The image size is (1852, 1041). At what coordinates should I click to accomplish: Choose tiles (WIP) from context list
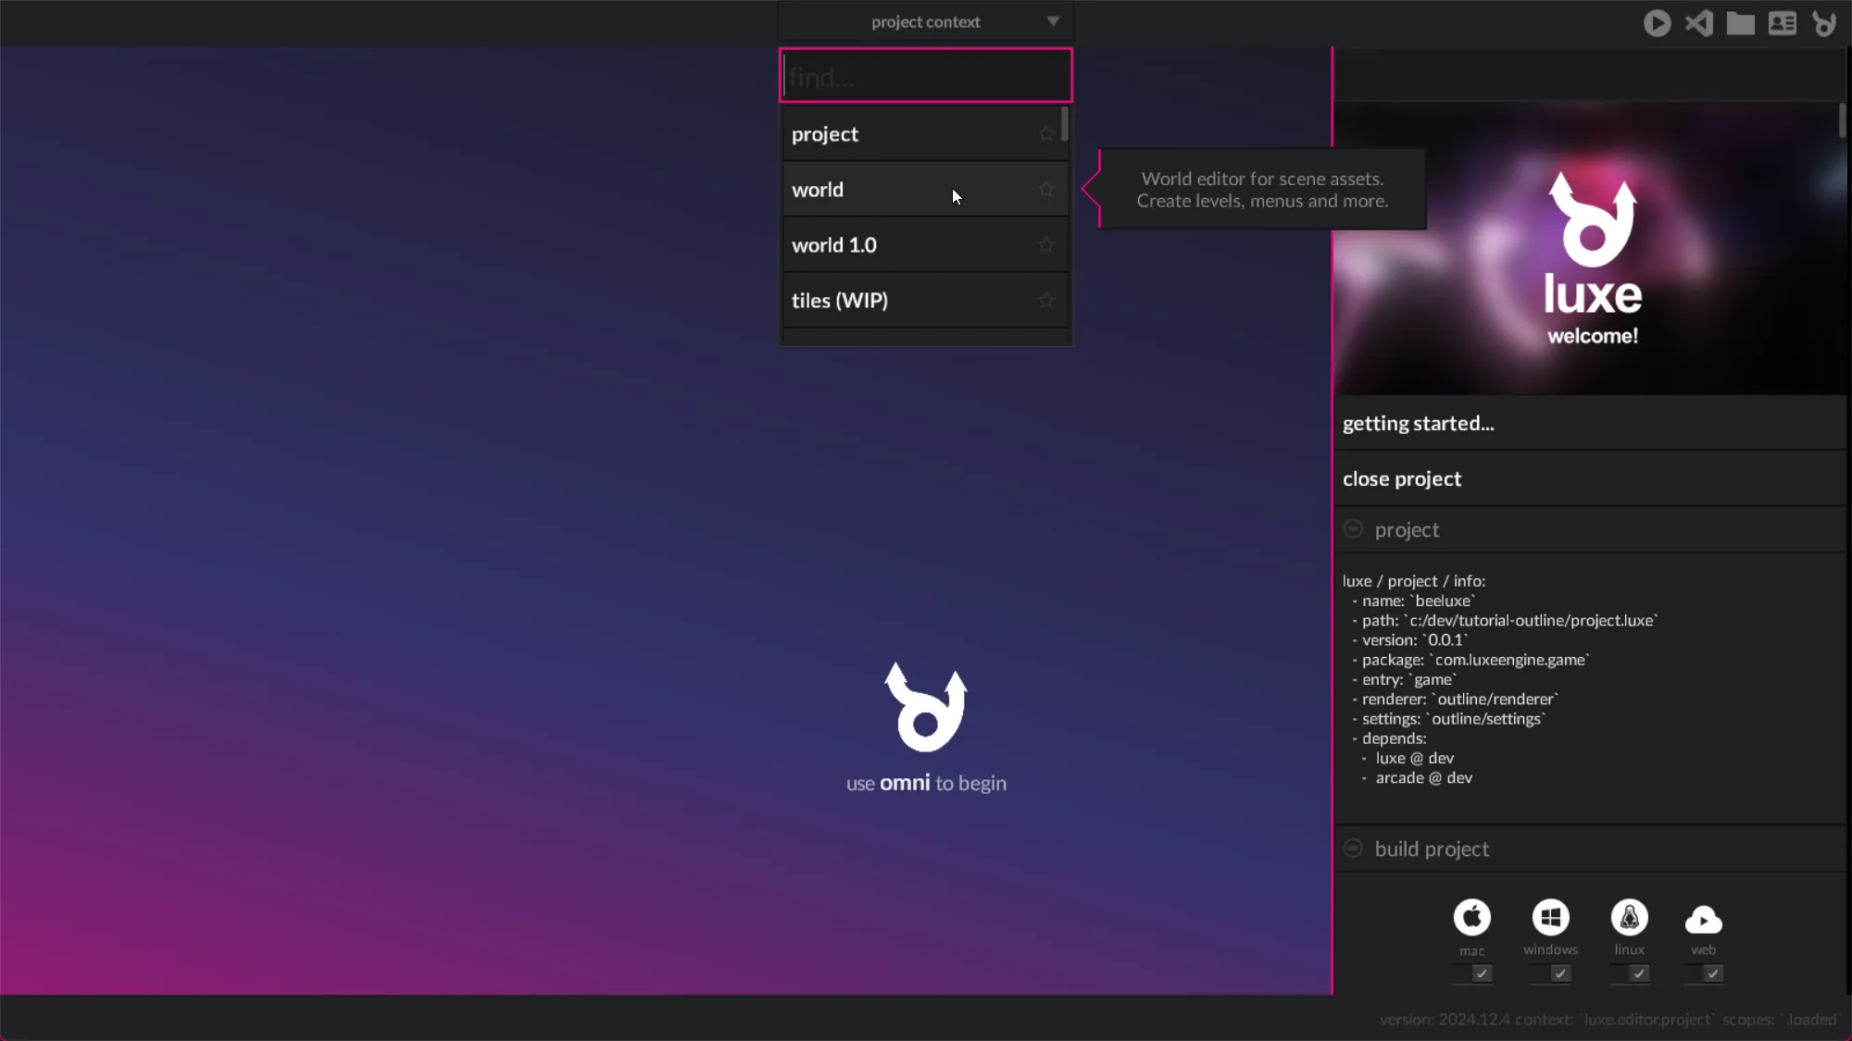(x=839, y=301)
